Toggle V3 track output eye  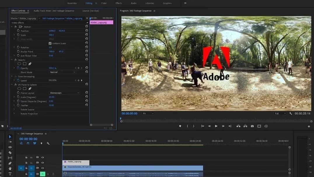click(x=43, y=157)
